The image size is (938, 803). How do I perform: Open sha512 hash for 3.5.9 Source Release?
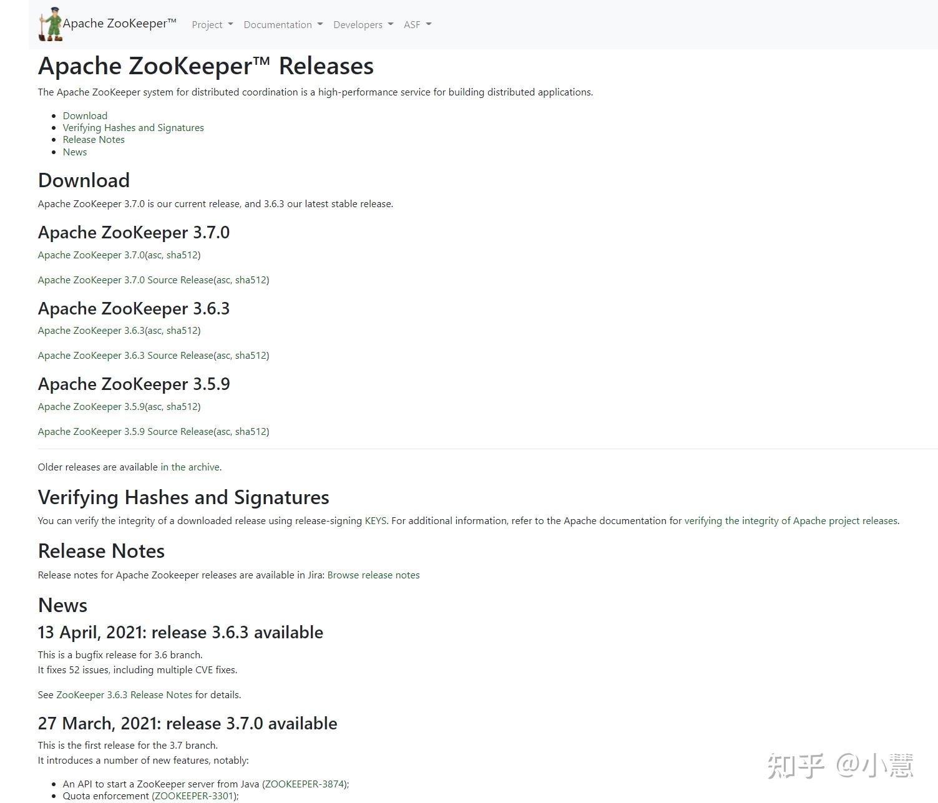pyautogui.click(x=251, y=431)
